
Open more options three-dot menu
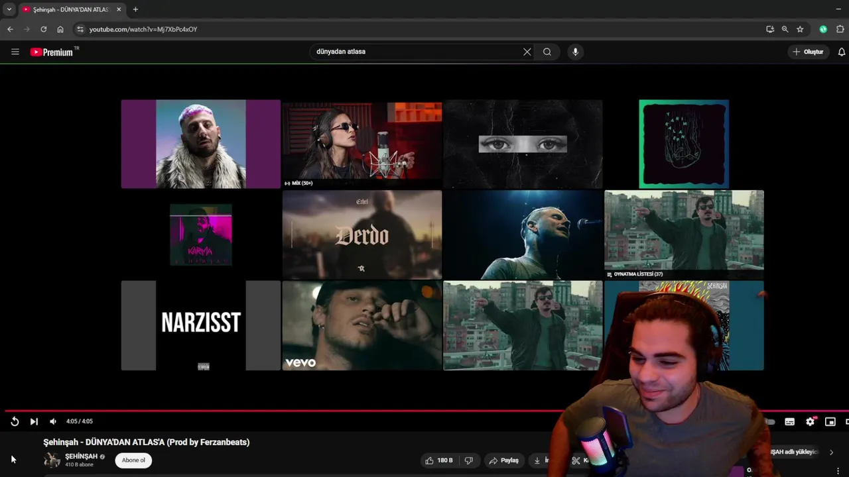click(x=839, y=470)
